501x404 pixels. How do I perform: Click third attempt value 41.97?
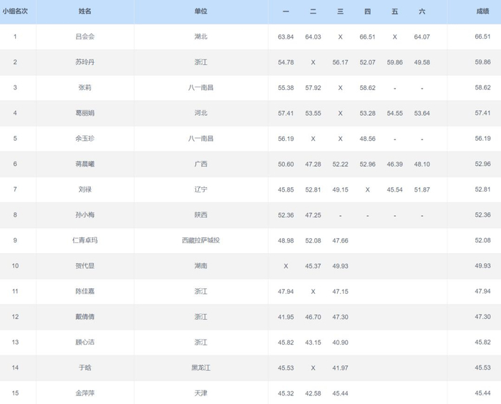(x=340, y=368)
